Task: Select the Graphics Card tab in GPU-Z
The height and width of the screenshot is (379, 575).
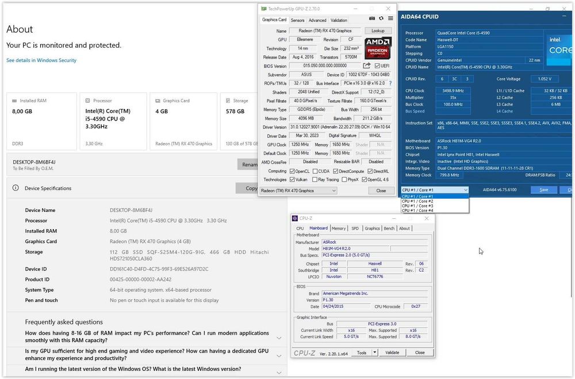Action: pyautogui.click(x=274, y=20)
